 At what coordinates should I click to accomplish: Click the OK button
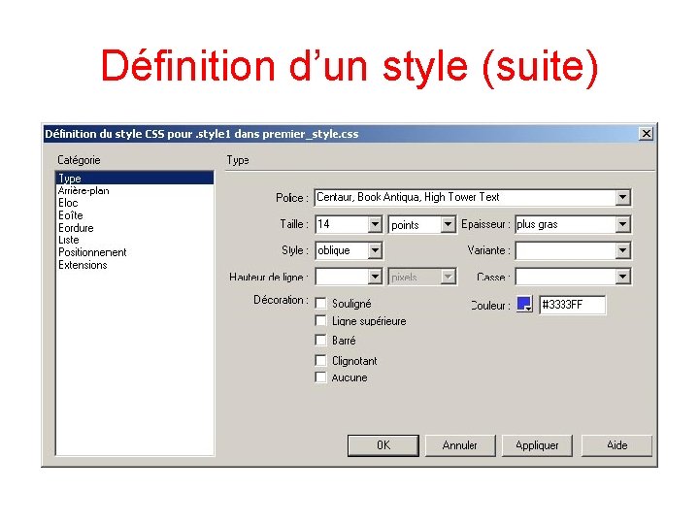click(383, 445)
